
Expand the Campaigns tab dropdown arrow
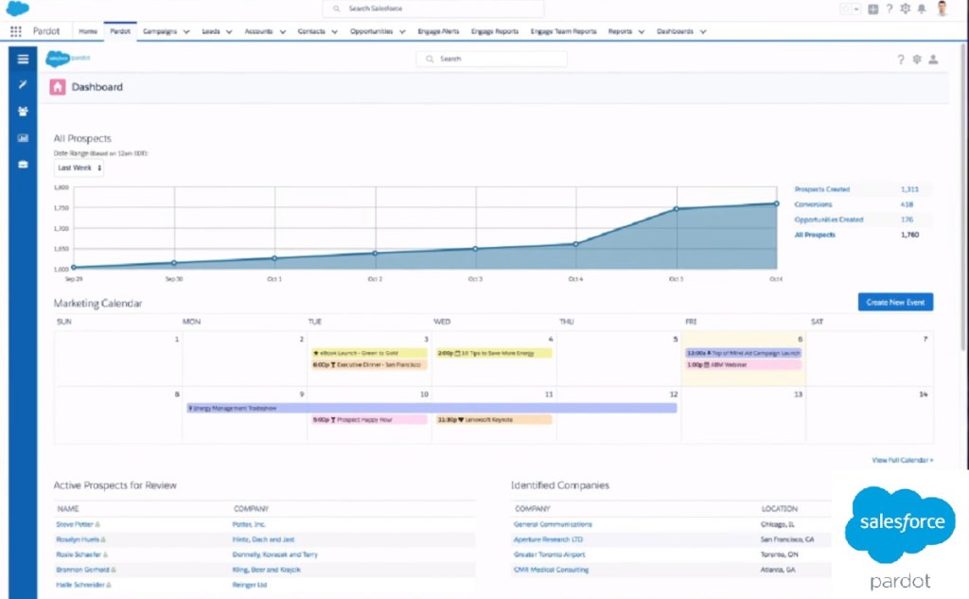[187, 30]
